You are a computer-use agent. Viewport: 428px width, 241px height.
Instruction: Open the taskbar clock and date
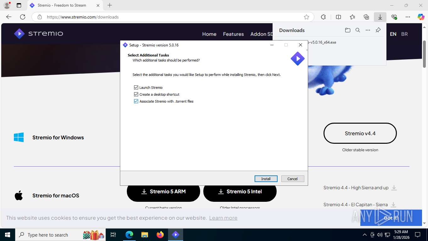(x=401, y=235)
